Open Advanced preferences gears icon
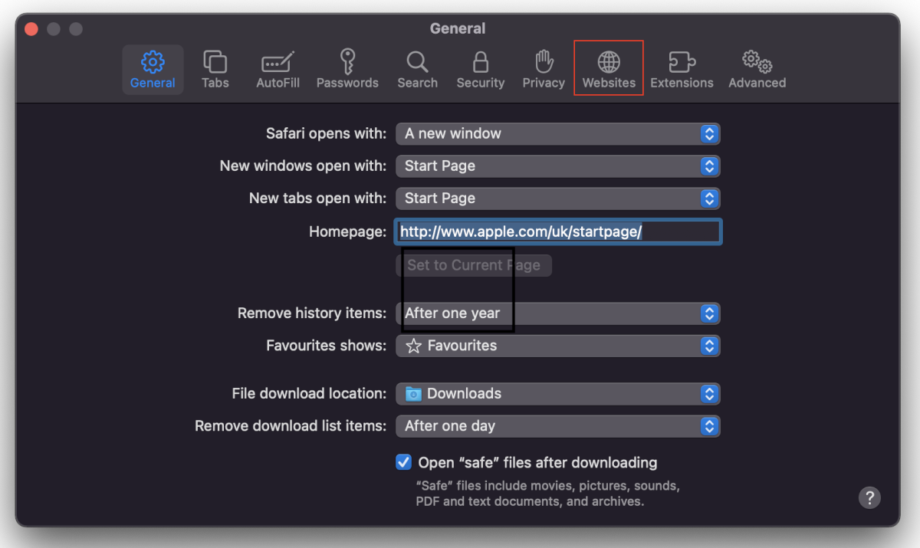Image resolution: width=920 pixels, height=548 pixels. [757, 69]
